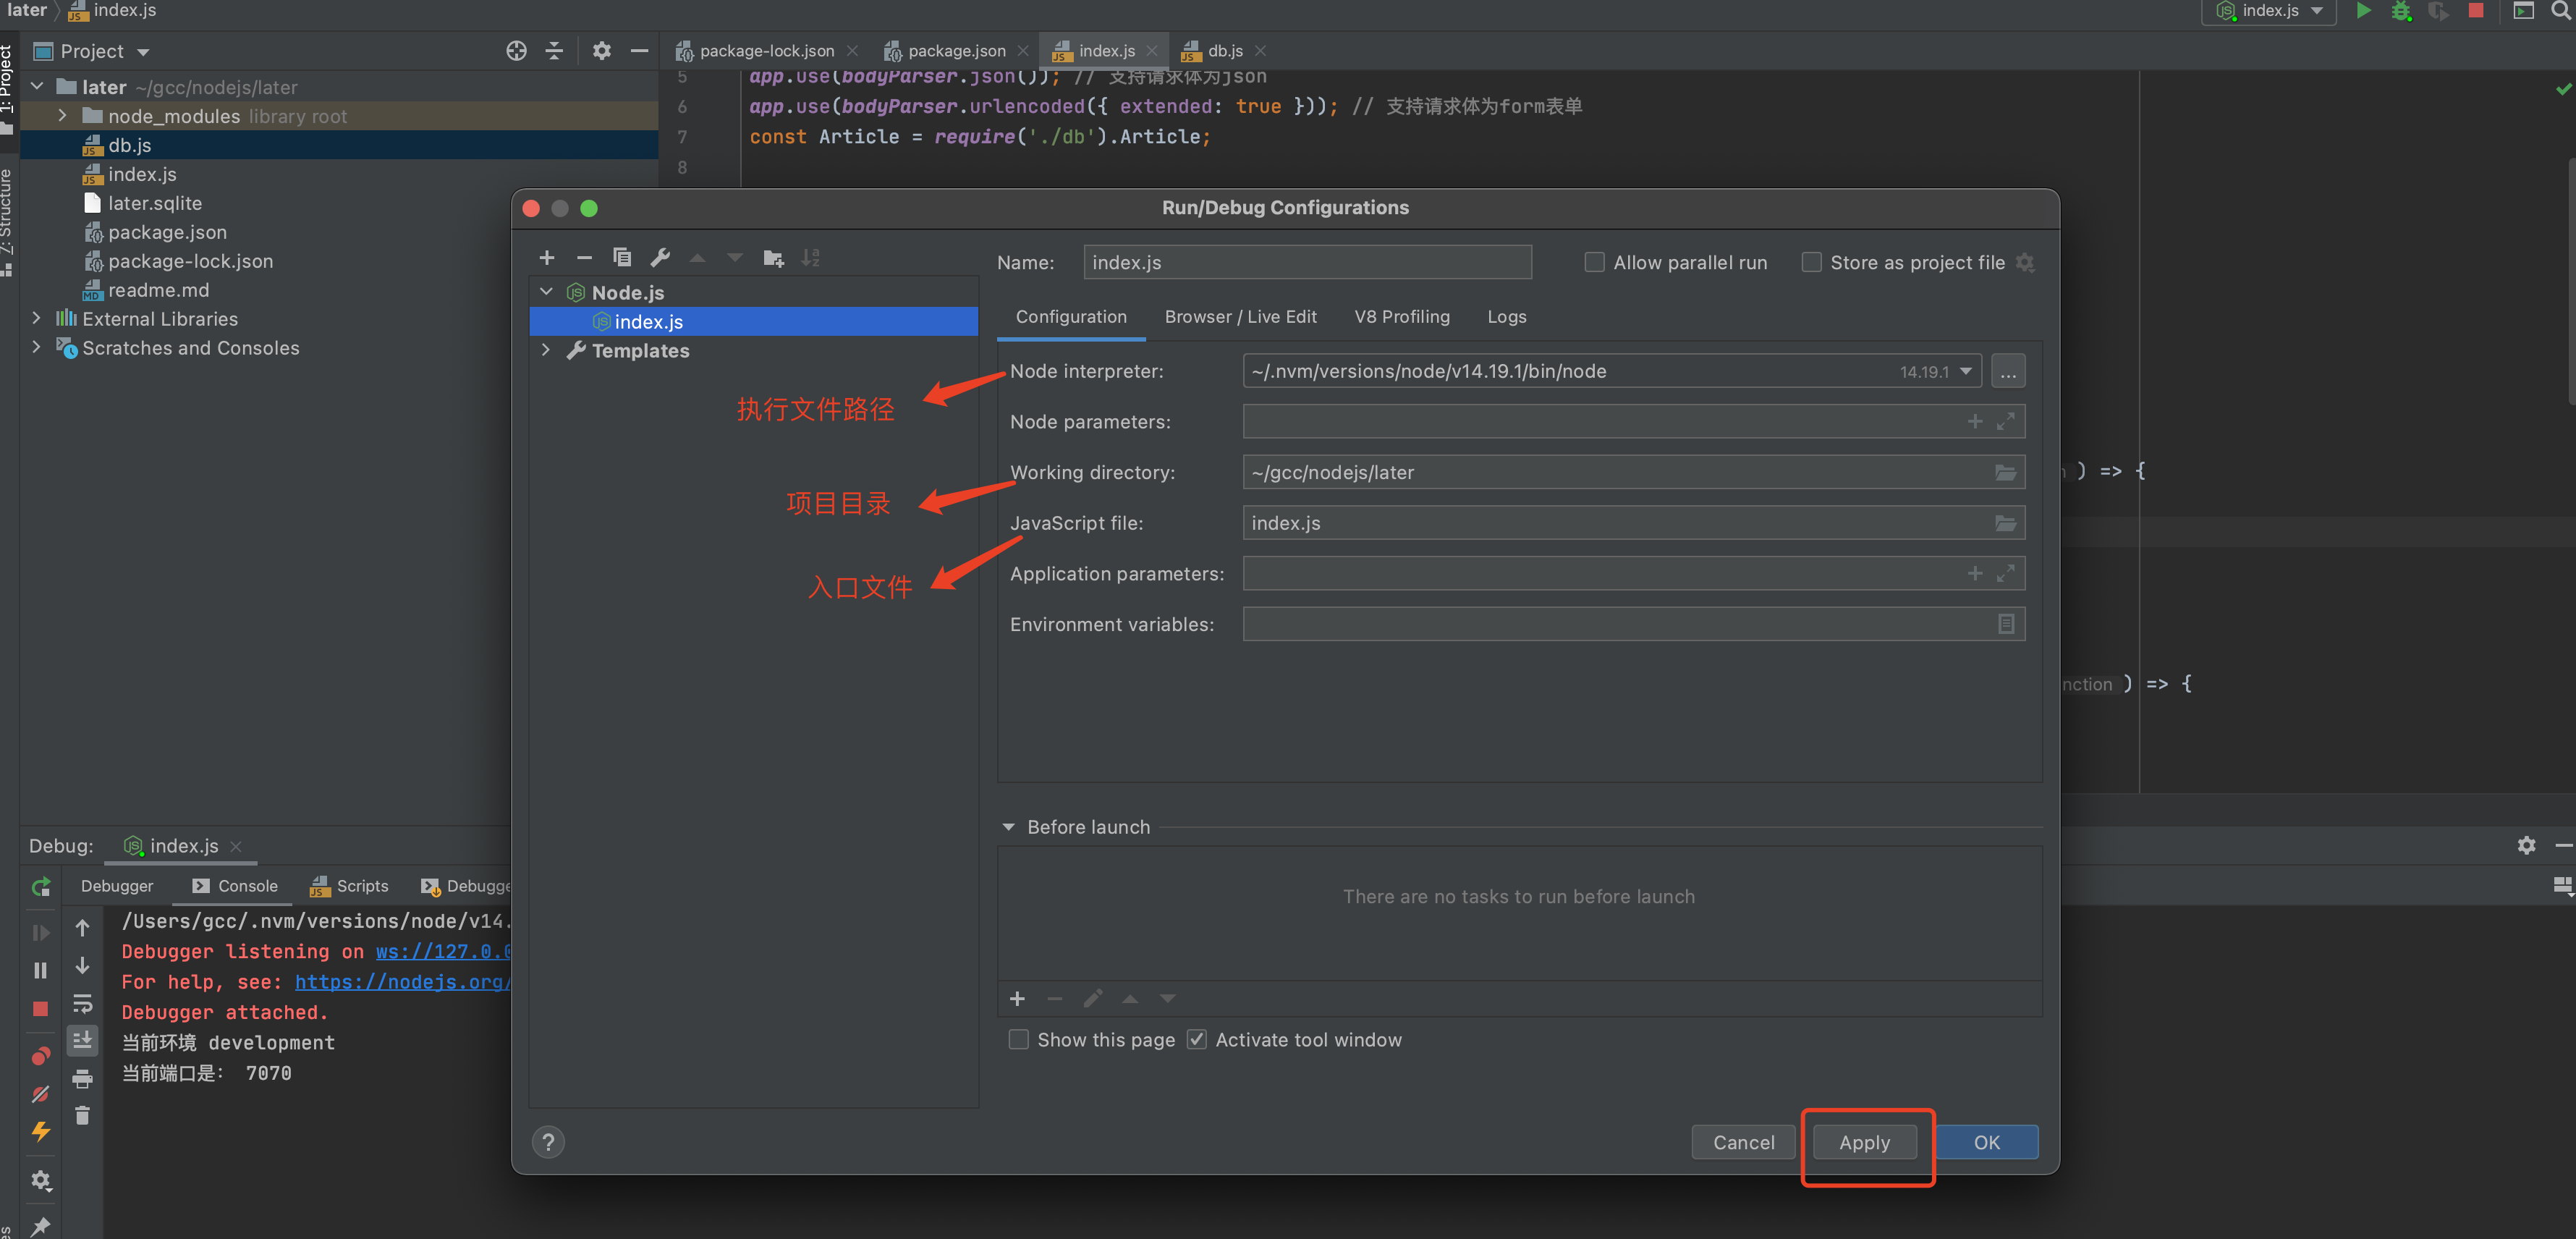Open edit templates wrench icon
2576x1239 pixels.
click(x=660, y=258)
